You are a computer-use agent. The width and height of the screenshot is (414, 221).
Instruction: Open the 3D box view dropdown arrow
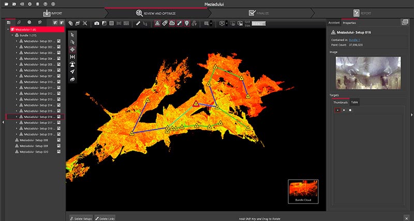point(226,23)
